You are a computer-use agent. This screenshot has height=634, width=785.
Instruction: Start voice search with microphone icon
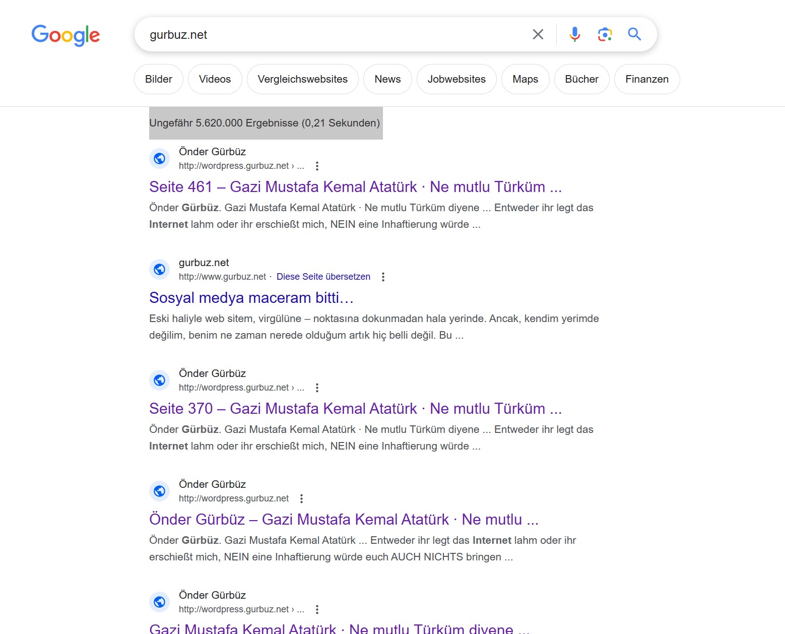click(x=574, y=34)
